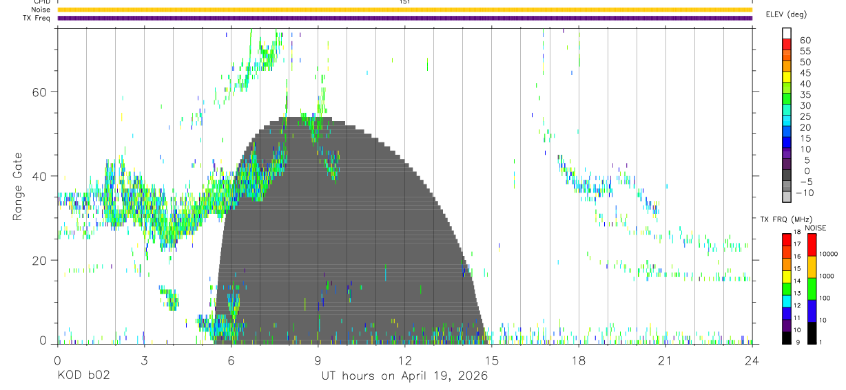This screenshot has height=390, width=846.
Task: Pick the light gray bottom ELEV color bar cell
Action: [x=787, y=197]
